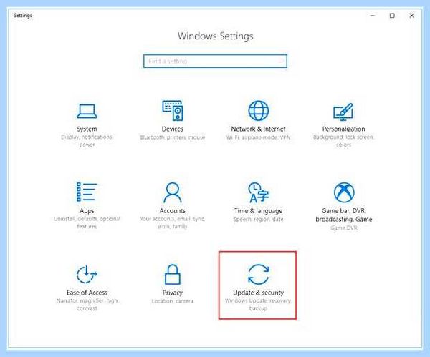
Task: Open the System laptop icon
Action: pyautogui.click(x=87, y=111)
